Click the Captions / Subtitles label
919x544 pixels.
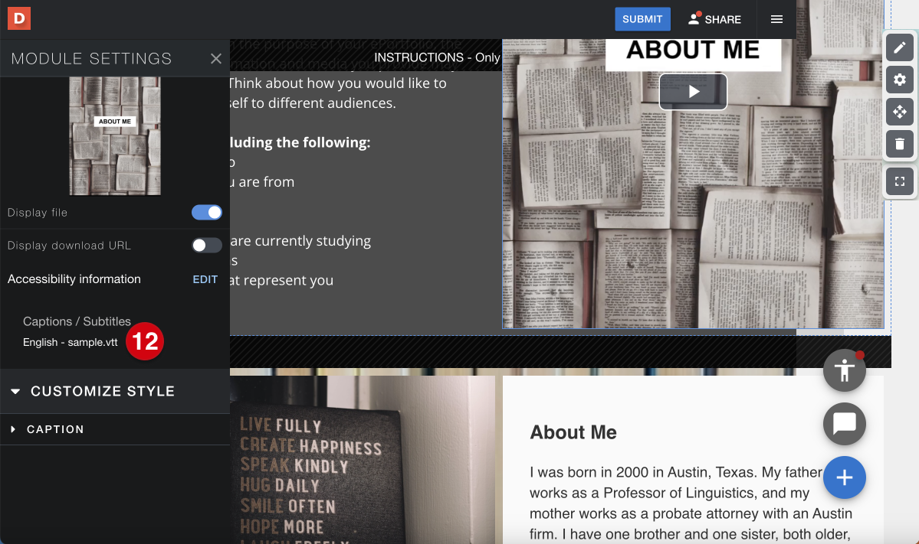coord(77,321)
